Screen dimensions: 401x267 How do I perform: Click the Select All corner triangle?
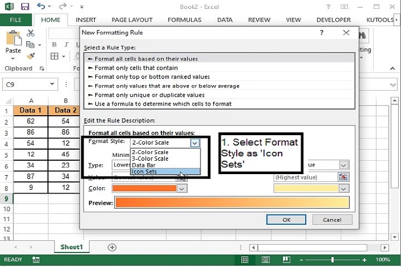tap(8, 101)
